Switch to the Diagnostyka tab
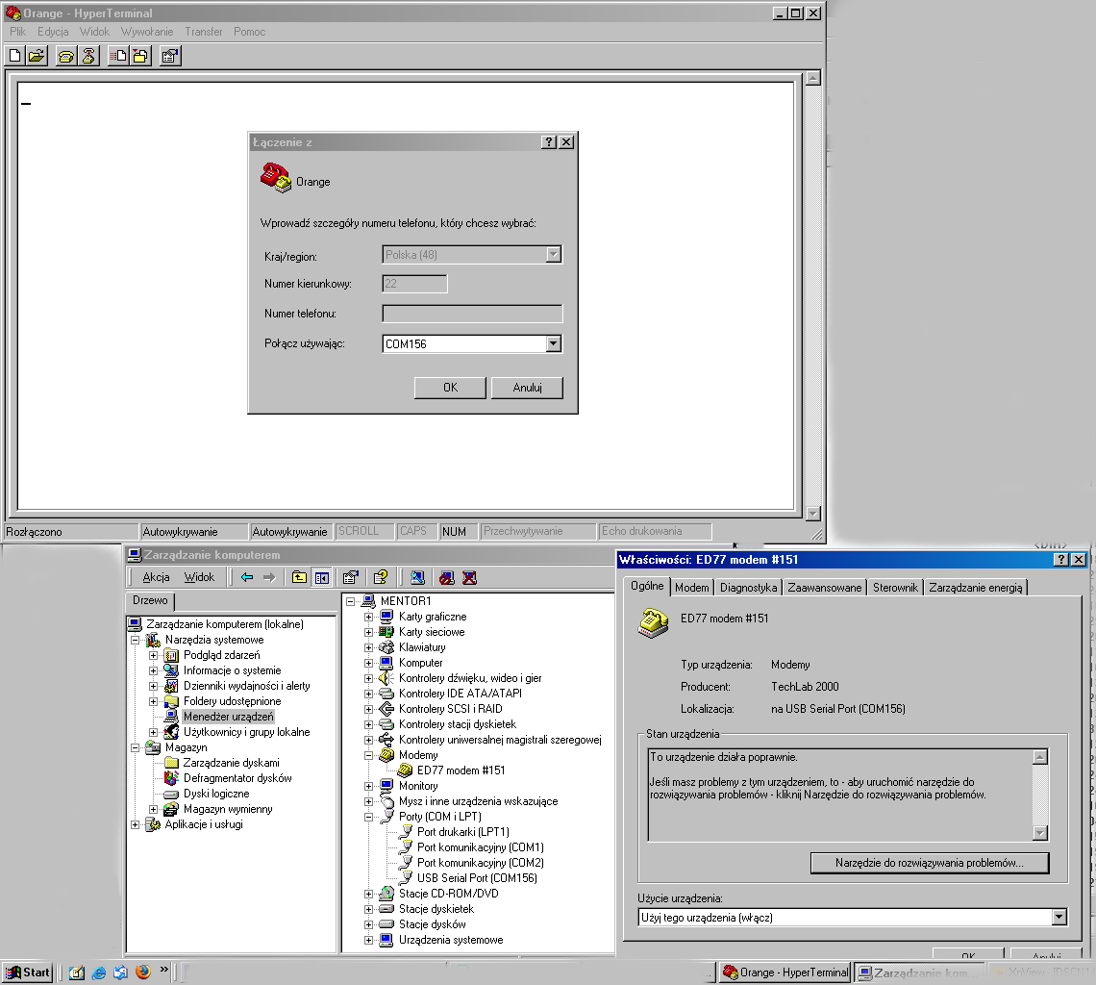This screenshot has width=1096, height=985. coord(748,588)
